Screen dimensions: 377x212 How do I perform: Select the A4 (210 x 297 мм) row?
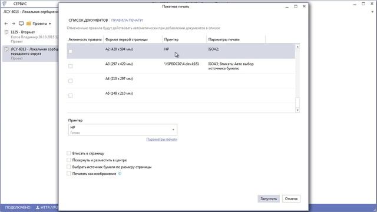pos(181,81)
